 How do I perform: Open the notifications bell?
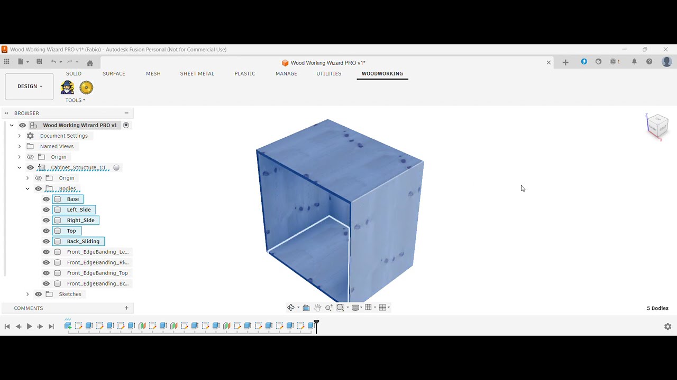pos(634,62)
